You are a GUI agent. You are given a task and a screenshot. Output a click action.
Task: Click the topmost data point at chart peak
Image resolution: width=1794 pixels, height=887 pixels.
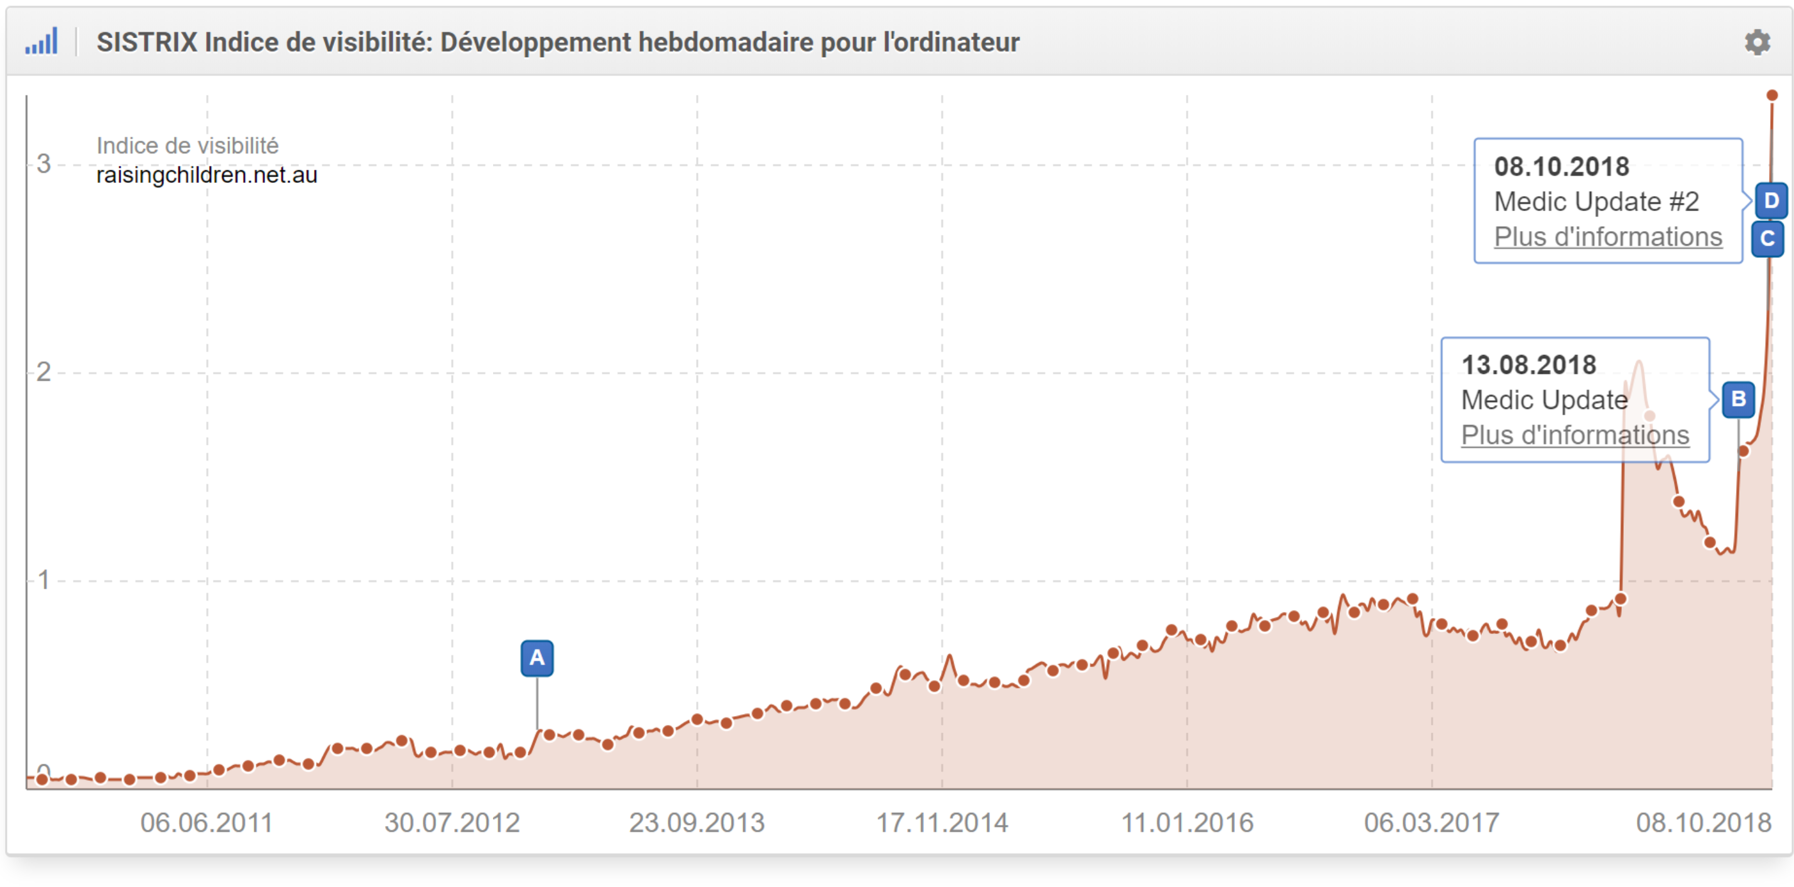1772,95
